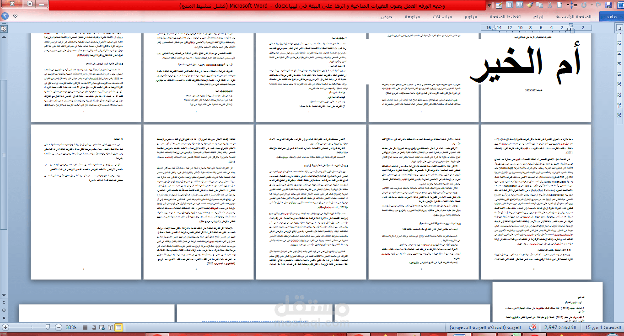Switch to Outline view button

(94, 327)
